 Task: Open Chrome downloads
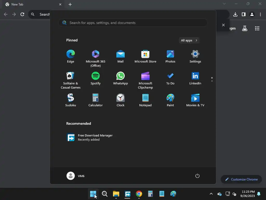click(x=235, y=15)
